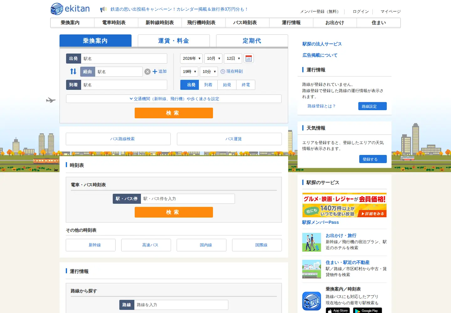Click the 路線設定 button
The image size is (451, 313).
tap(372, 106)
